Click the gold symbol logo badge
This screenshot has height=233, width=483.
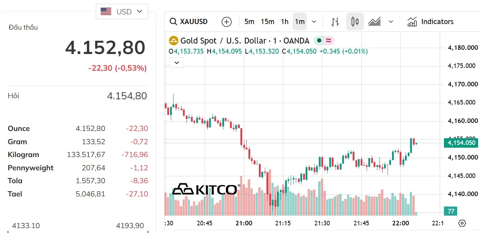click(x=174, y=41)
